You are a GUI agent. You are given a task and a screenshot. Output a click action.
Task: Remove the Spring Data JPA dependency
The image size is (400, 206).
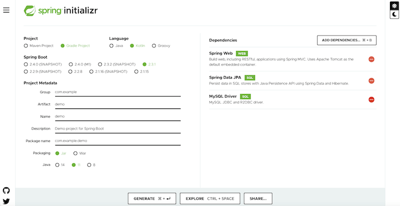point(371,80)
